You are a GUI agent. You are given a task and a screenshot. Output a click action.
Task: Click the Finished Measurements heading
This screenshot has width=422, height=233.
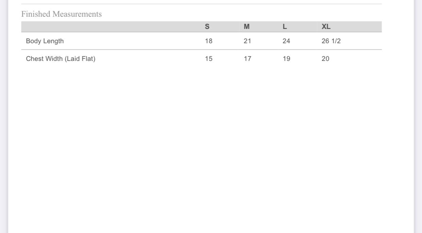click(61, 14)
